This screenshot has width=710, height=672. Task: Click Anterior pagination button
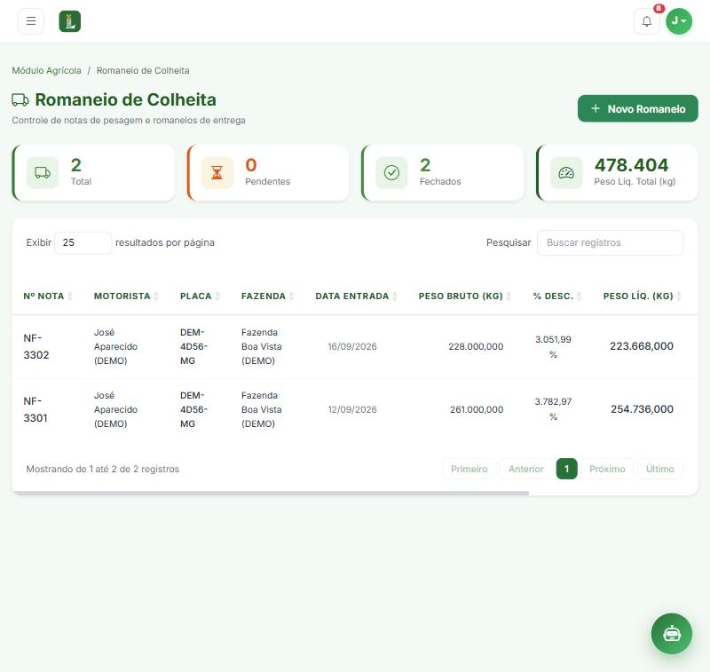tap(525, 469)
